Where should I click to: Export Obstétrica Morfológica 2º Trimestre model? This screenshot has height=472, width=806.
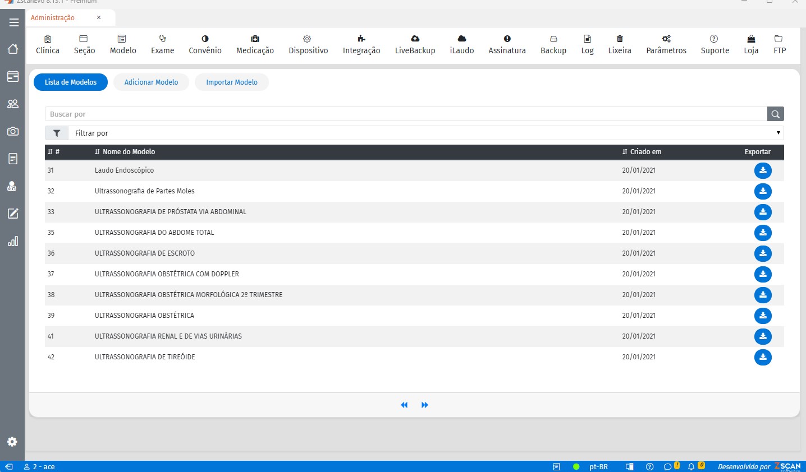click(763, 295)
